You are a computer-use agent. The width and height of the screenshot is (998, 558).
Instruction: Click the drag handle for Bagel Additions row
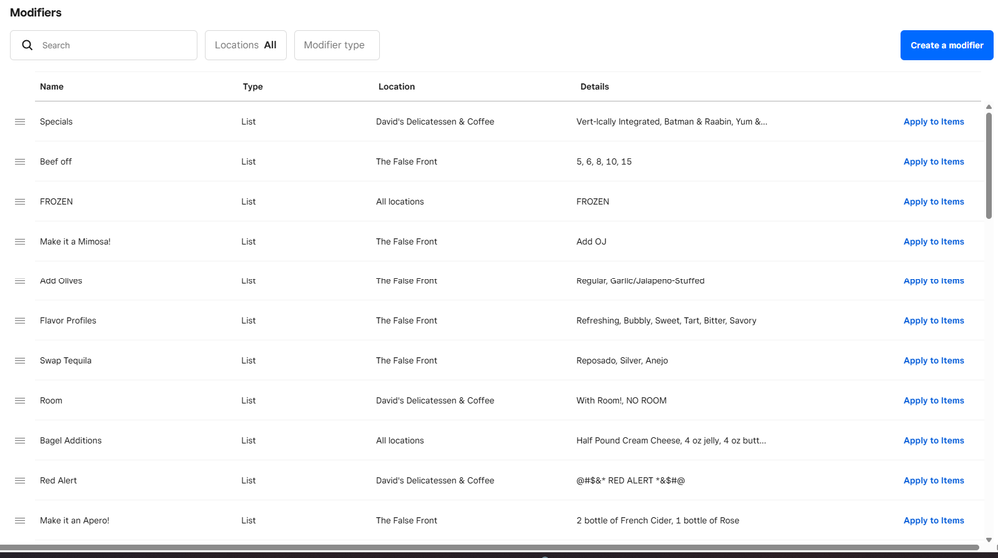point(20,441)
